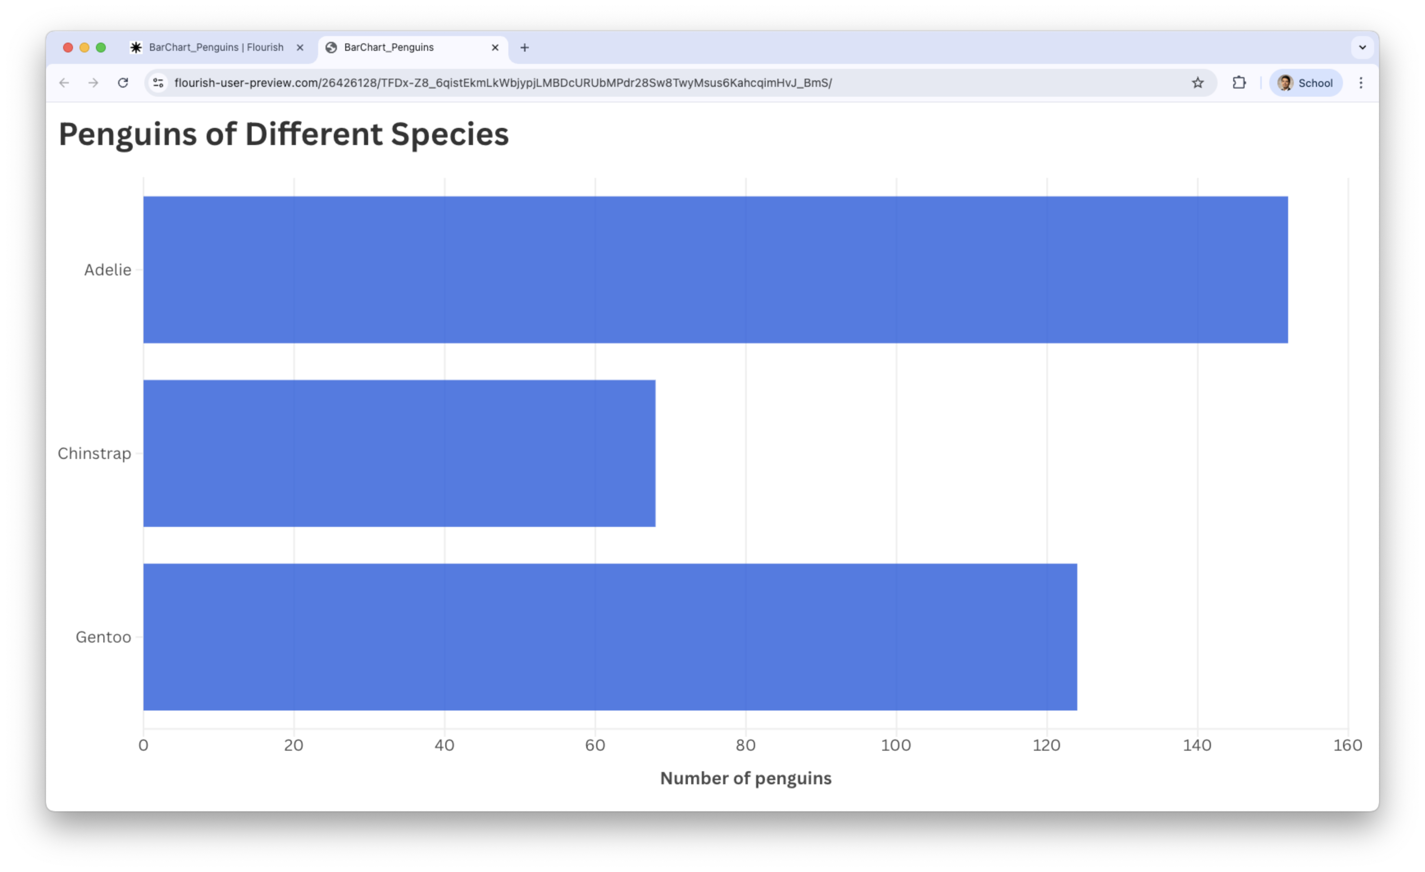The height and width of the screenshot is (872, 1425).
Task: Switch to BarChart_Penguins | Flourish tab
Action: pyautogui.click(x=216, y=48)
